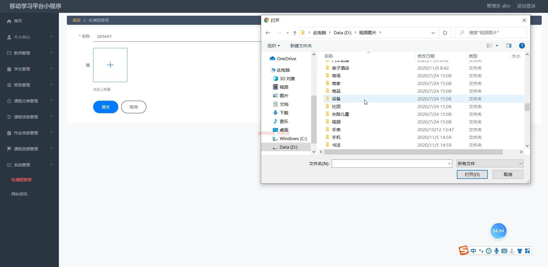Click the upload plus box for 值
Viewport: 548px width, 267px height.
click(110, 65)
